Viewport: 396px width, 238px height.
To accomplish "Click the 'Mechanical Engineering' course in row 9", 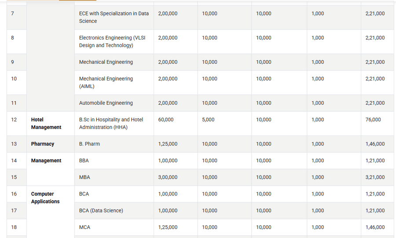I will [106, 62].
